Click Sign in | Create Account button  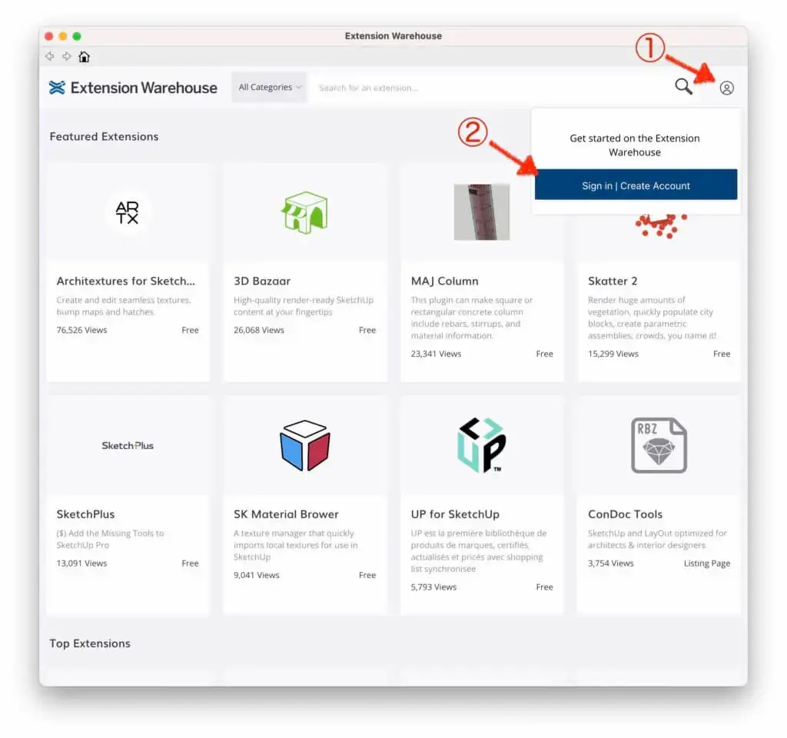pyautogui.click(x=636, y=184)
